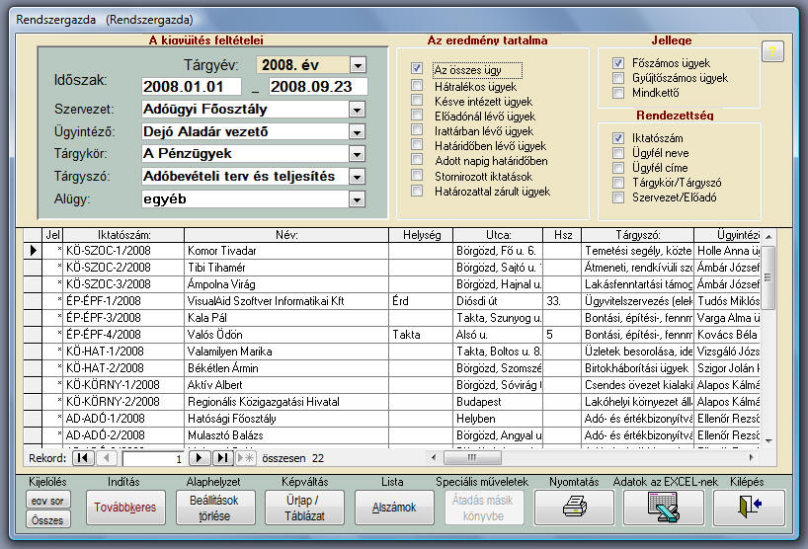The image size is (808, 549).
Task: Click cell AD-ADÓ-1/2008
Action: pyautogui.click(x=123, y=419)
